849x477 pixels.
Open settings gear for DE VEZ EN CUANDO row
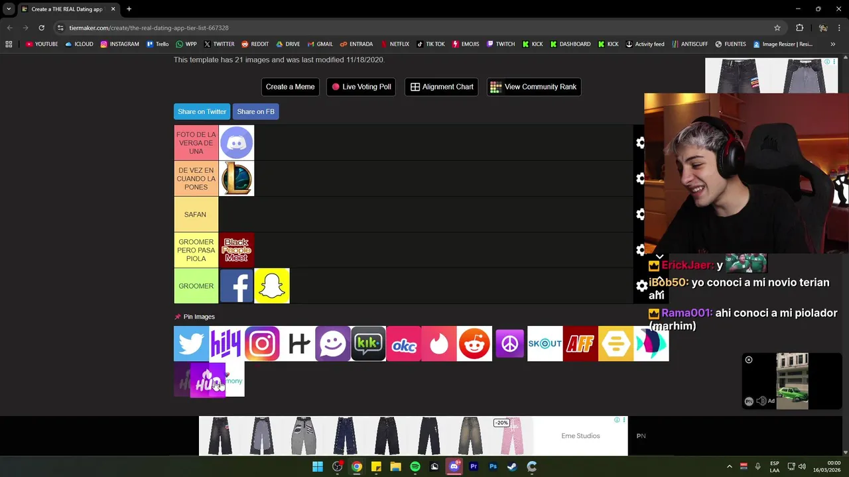641,178
